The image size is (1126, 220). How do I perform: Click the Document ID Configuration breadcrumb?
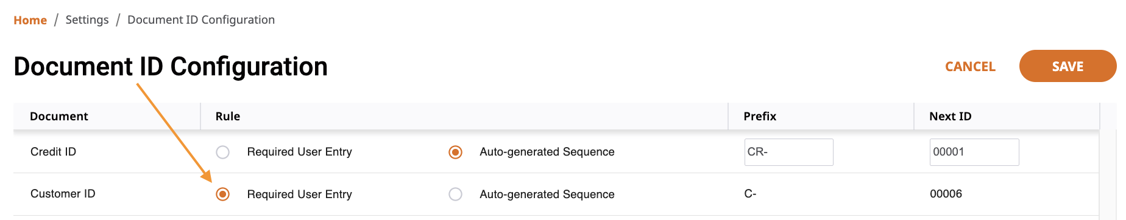(x=201, y=20)
